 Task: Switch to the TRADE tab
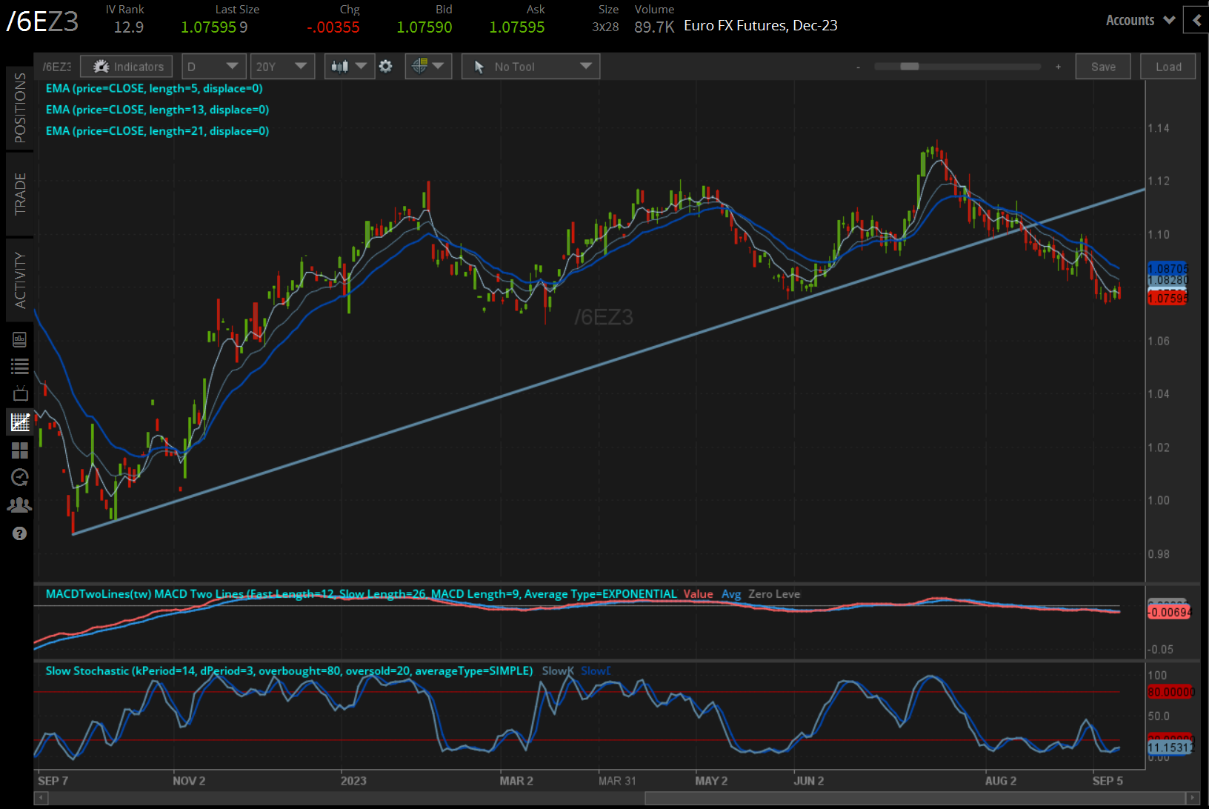tap(20, 194)
